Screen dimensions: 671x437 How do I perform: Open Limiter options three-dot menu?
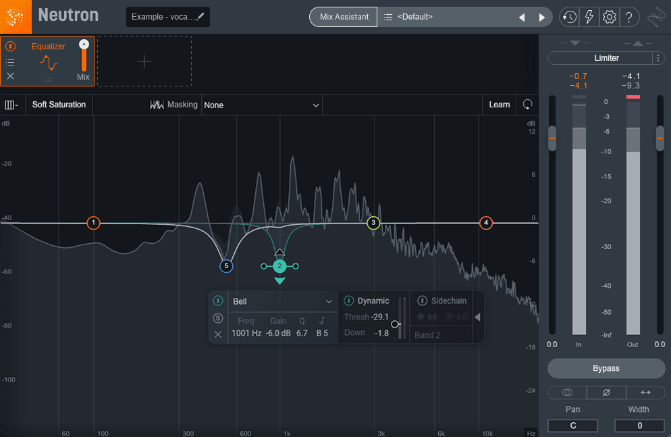tap(658, 58)
